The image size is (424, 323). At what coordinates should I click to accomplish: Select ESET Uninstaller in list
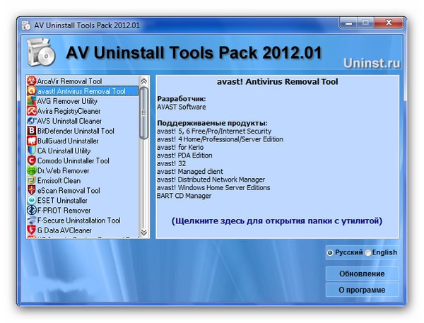(x=83, y=200)
